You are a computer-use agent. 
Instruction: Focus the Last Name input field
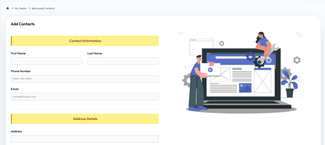tap(123, 61)
